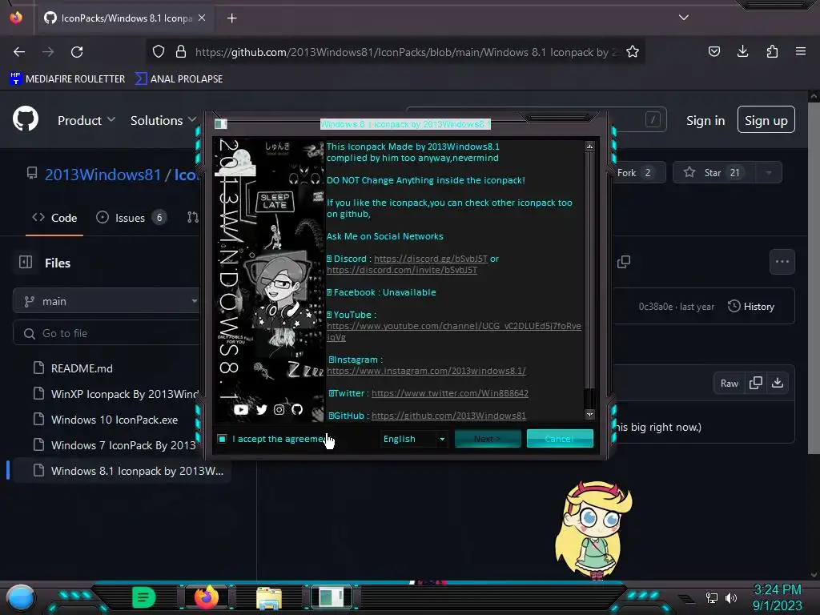Screen dimensions: 820x615
Task: Open README.md in the file tree
Action: click(x=82, y=368)
